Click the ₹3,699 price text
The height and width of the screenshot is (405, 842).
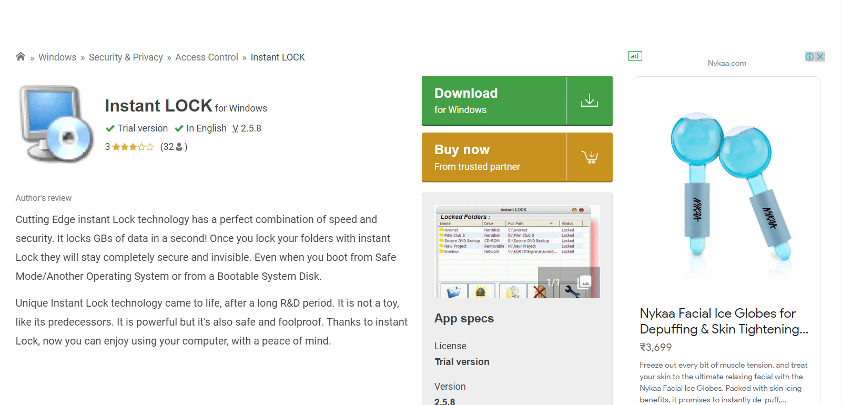pos(656,347)
